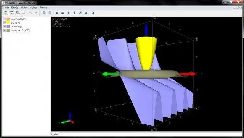Reset view with the circular refresh icon
244x138 pixels.
coord(93,13)
